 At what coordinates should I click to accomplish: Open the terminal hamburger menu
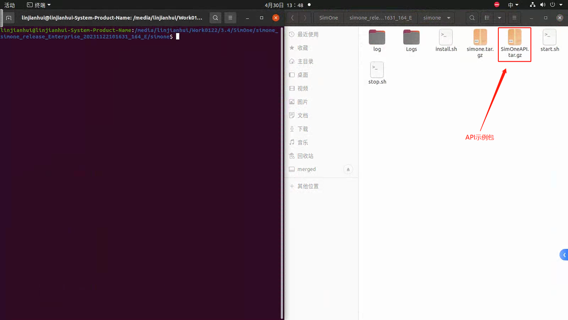229,18
